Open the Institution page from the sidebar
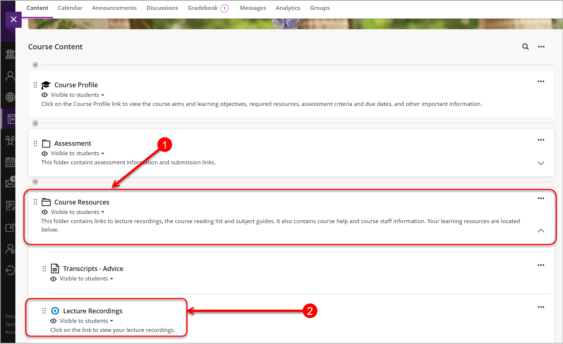 click(x=10, y=54)
